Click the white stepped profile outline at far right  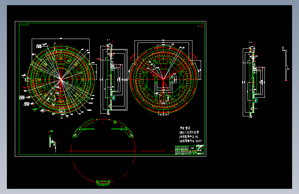[286, 64]
